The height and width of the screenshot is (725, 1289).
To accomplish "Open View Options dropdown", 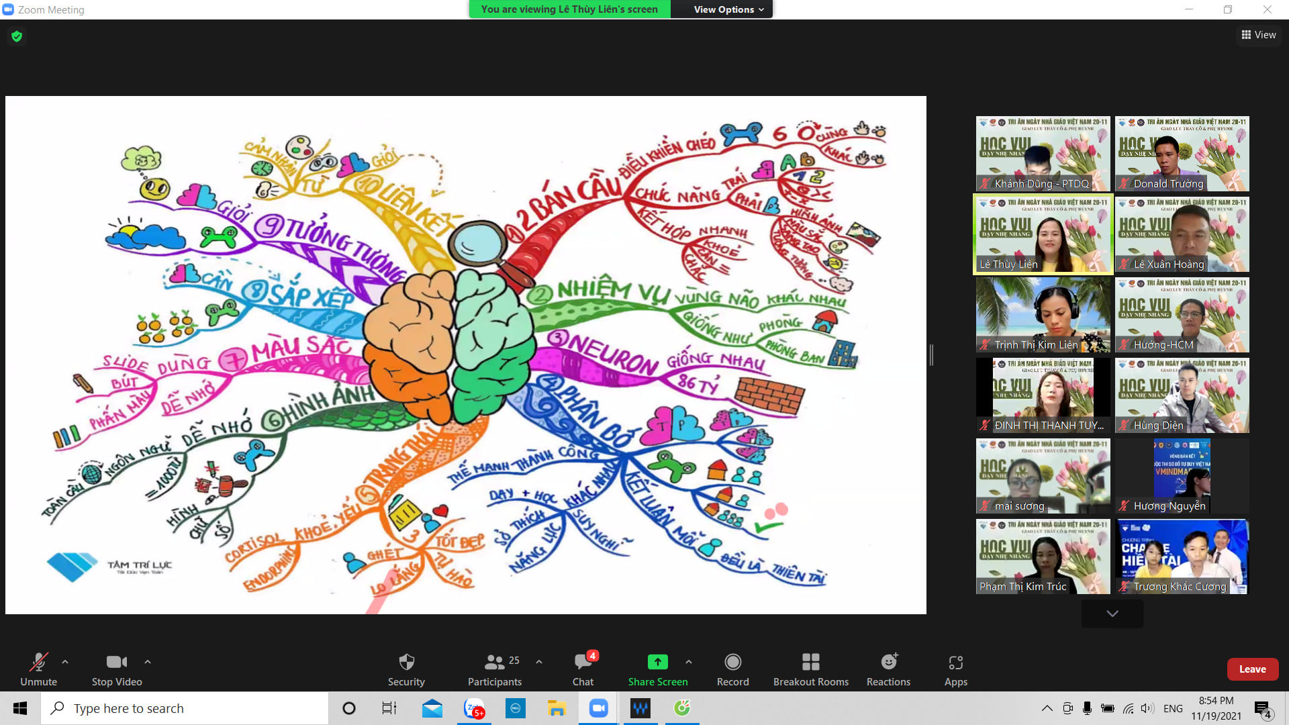I will (728, 9).
